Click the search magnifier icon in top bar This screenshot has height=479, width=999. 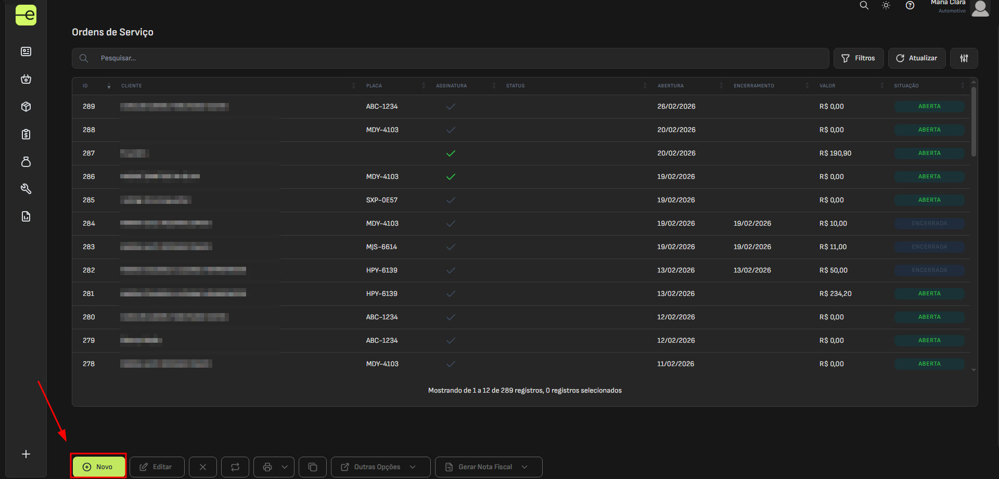pyautogui.click(x=864, y=6)
